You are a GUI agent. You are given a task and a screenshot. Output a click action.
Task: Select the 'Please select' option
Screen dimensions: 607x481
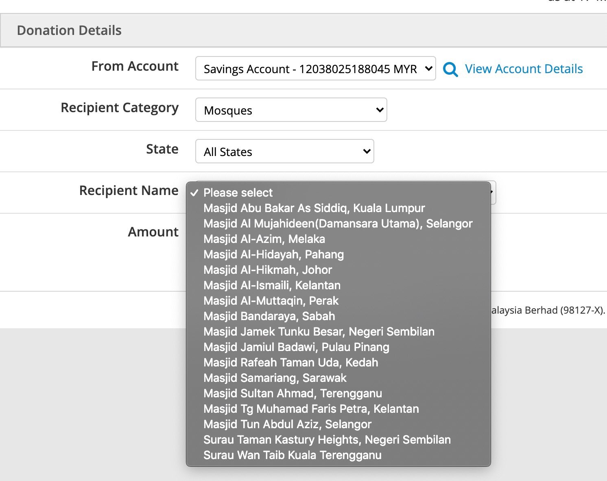coord(338,193)
